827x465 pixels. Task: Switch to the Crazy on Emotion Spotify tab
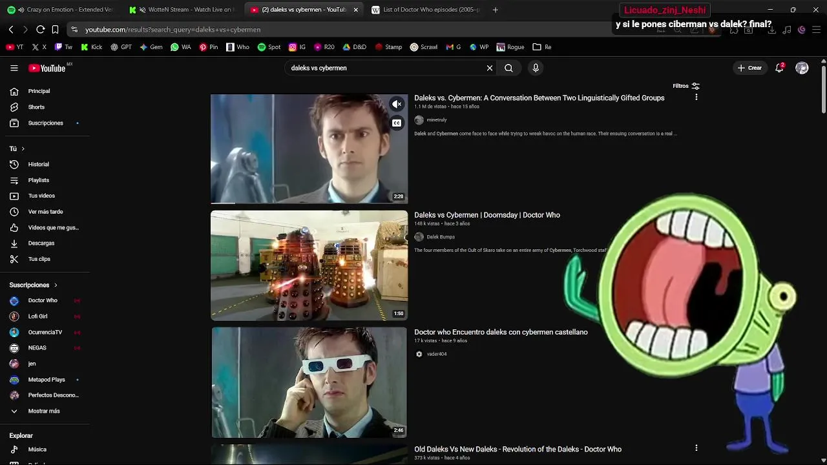pyautogui.click(x=60, y=10)
